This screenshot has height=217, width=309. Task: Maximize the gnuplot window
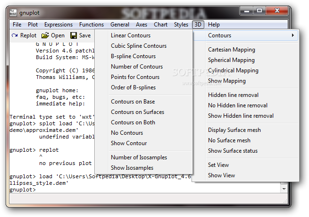click(x=259, y=11)
